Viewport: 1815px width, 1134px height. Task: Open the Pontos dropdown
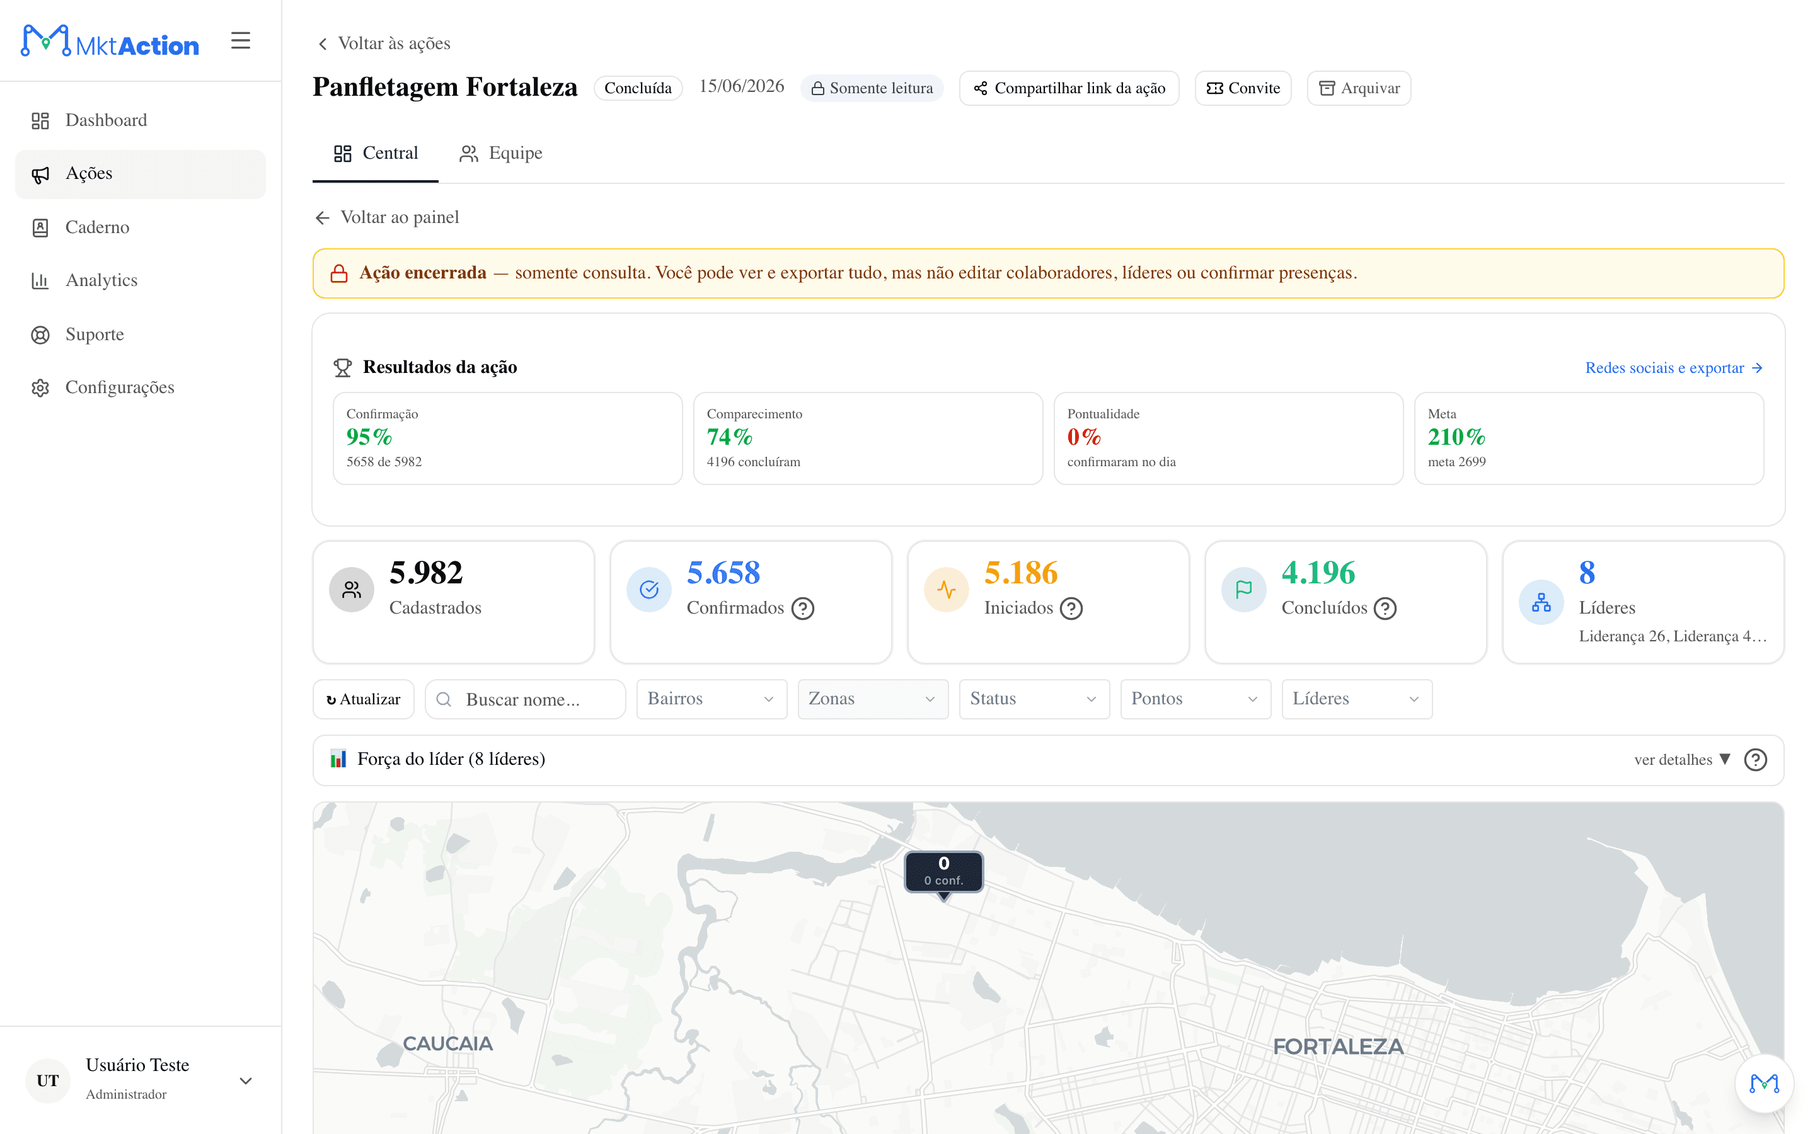[1195, 699]
